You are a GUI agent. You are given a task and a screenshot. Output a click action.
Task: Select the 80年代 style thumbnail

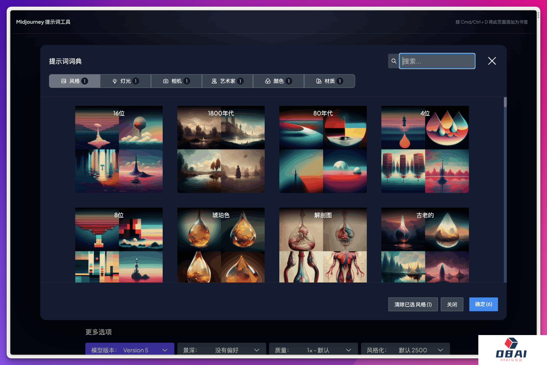pyautogui.click(x=323, y=149)
